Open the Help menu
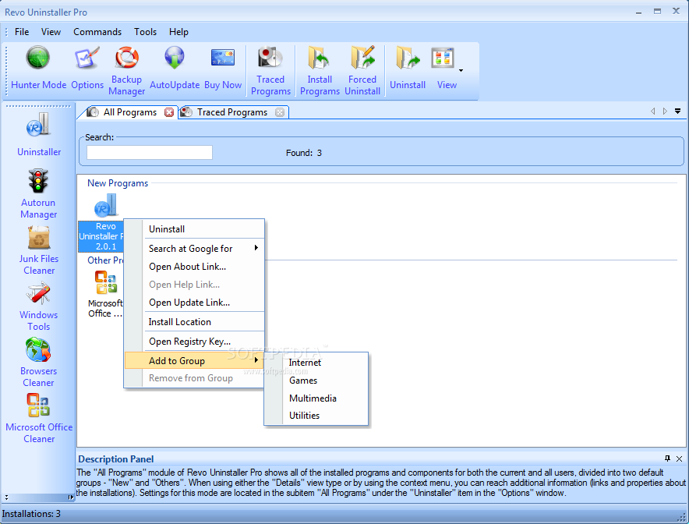The height and width of the screenshot is (524, 689). 178,32
